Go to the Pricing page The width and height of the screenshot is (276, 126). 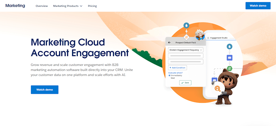tap(92, 6)
